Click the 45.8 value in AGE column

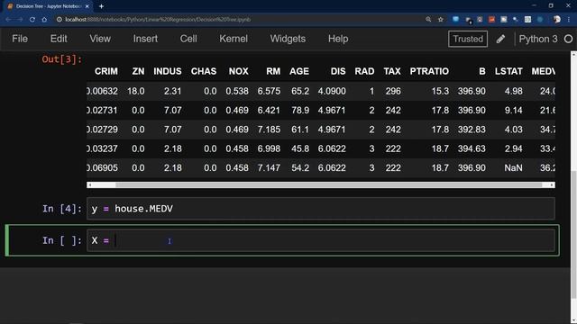300,148
